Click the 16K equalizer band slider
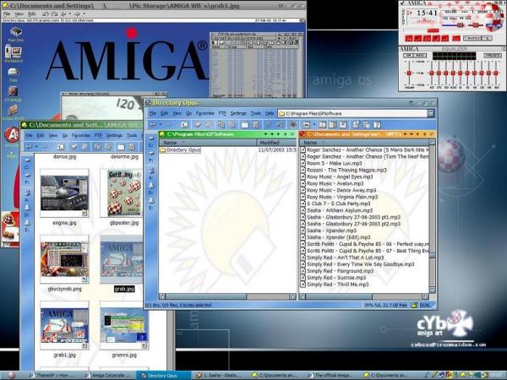The width and height of the screenshot is (507, 380). [496, 73]
